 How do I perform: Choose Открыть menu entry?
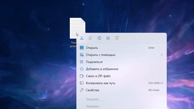pyautogui.click(x=122, y=48)
